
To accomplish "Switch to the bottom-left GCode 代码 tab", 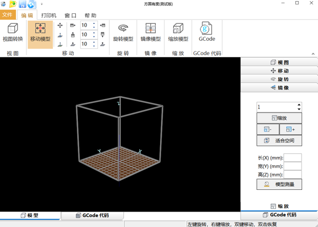I will tap(92, 216).
